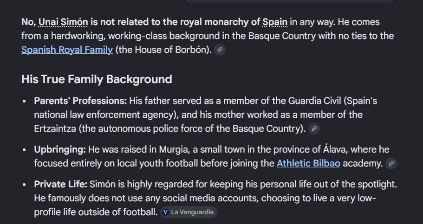Click the dotted-underlined word Spain
423x224 pixels.
pyautogui.click(x=275, y=22)
